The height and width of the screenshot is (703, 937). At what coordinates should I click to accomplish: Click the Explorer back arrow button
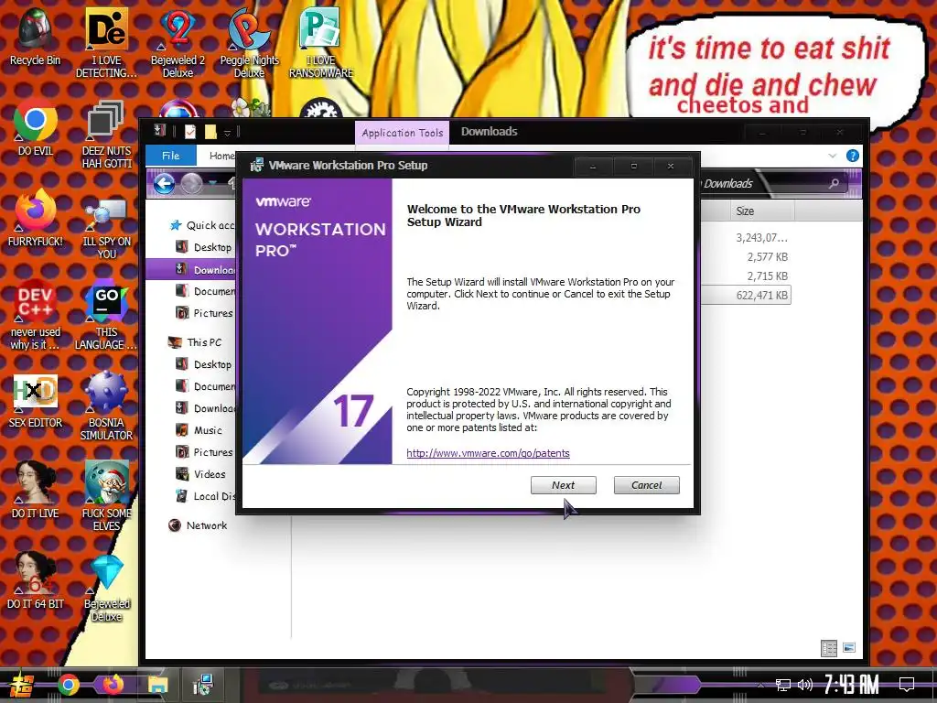(164, 183)
